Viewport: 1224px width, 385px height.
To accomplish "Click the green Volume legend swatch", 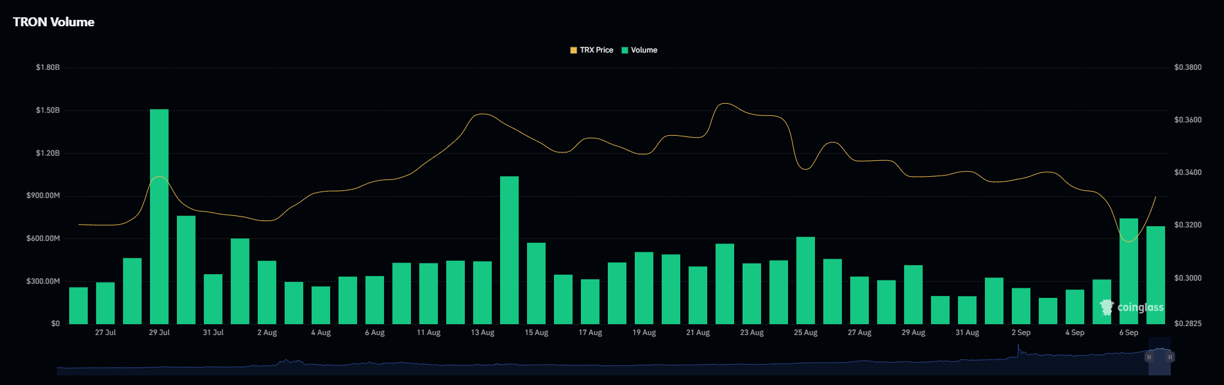I will point(625,50).
